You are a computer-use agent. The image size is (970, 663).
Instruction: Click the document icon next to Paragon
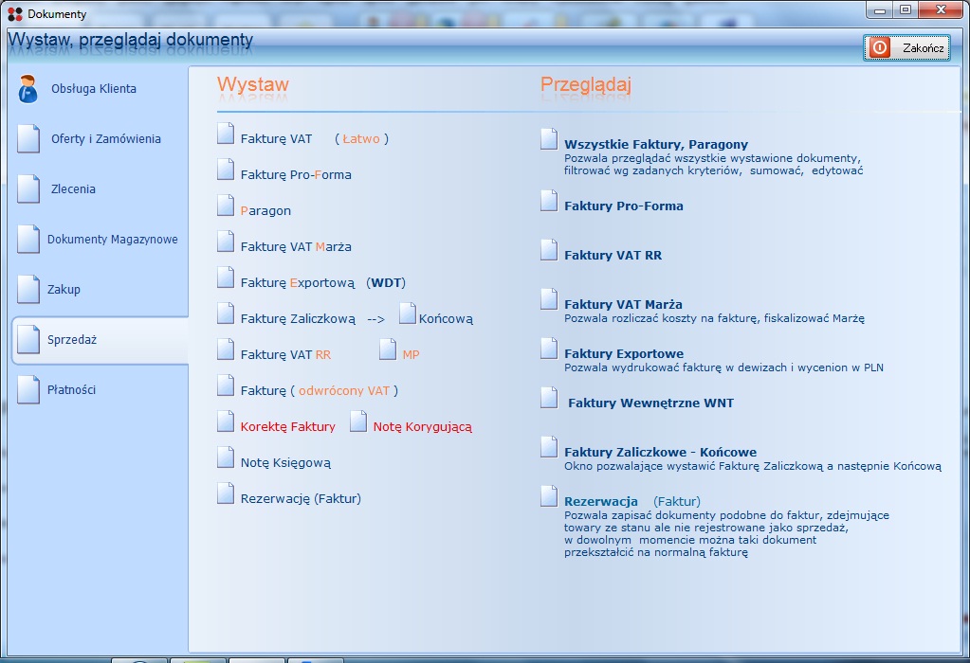point(226,206)
